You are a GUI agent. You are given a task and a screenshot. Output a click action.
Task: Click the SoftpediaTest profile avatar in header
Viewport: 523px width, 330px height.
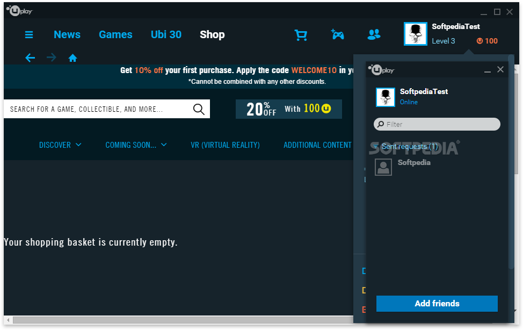pyautogui.click(x=415, y=34)
